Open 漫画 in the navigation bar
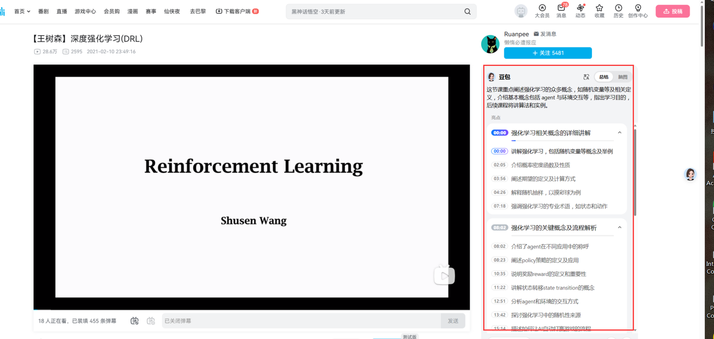 click(x=132, y=11)
